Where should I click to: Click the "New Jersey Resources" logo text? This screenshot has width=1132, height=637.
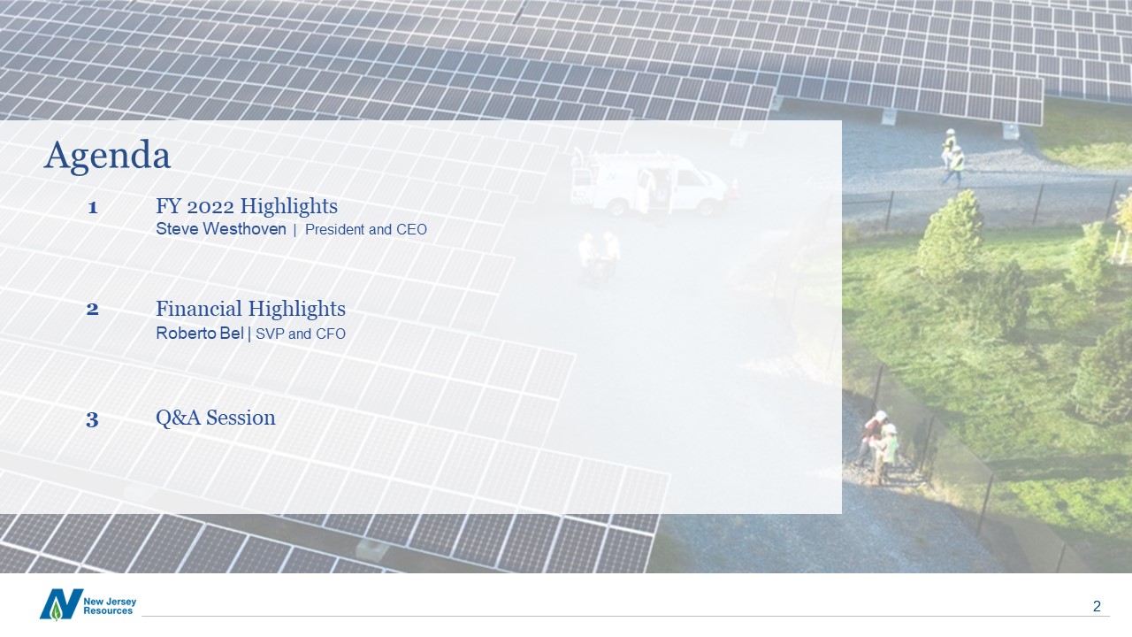(x=110, y=605)
